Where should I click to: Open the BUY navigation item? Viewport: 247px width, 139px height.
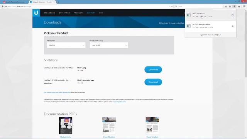tap(101, 13)
